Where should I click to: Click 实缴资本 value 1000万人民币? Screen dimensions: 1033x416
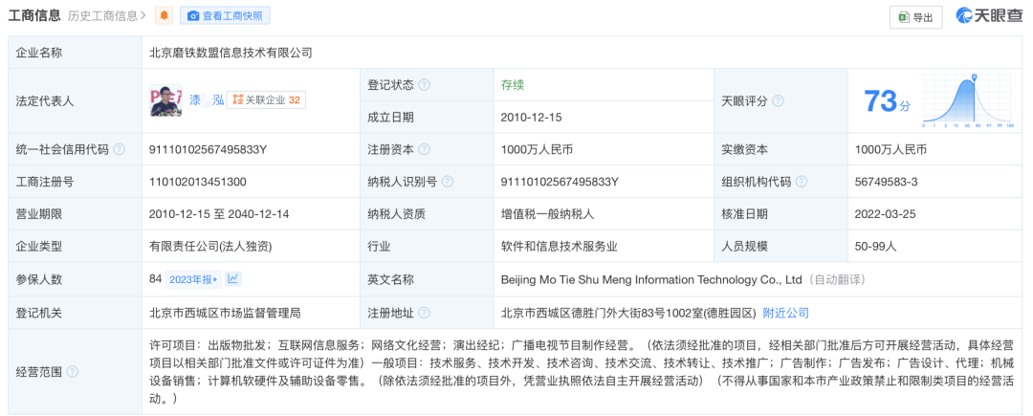(890, 149)
